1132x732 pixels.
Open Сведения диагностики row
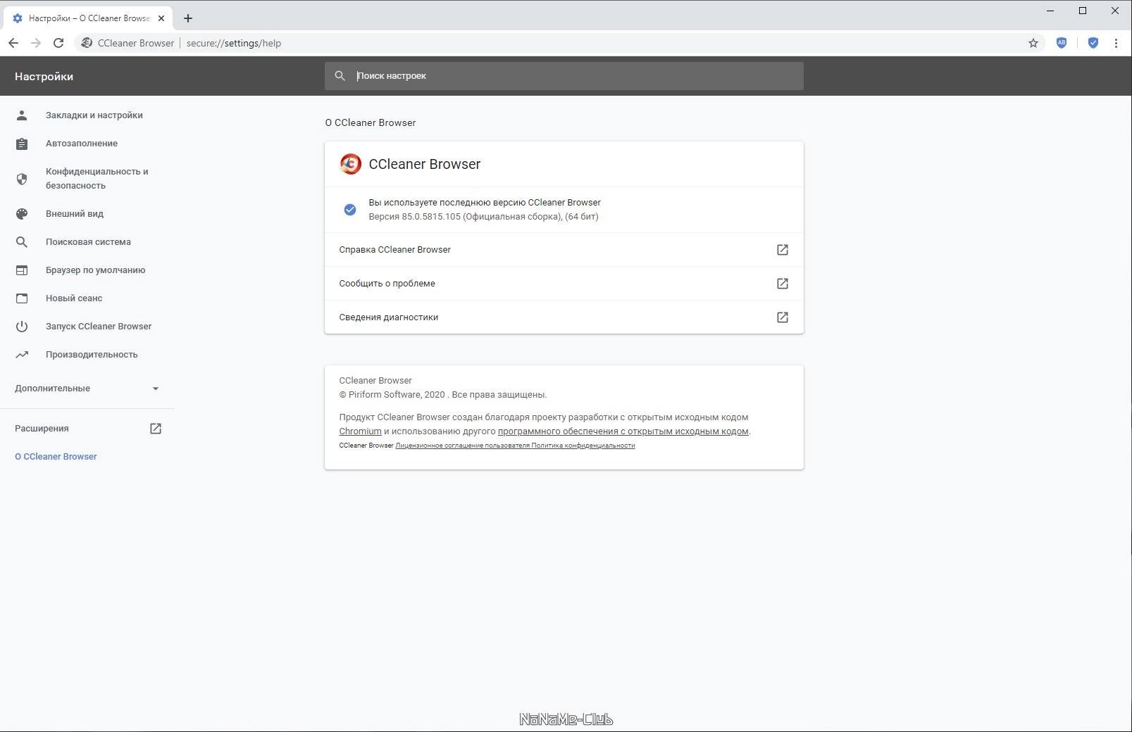[x=564, y=317]
